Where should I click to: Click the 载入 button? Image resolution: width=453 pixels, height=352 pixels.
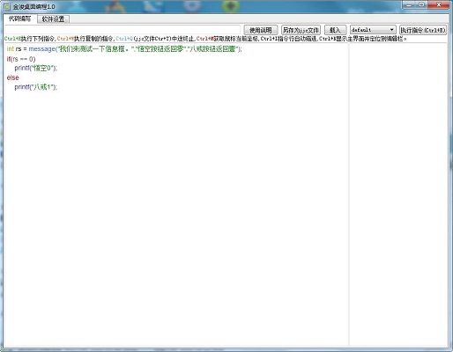tap(335, 30)
